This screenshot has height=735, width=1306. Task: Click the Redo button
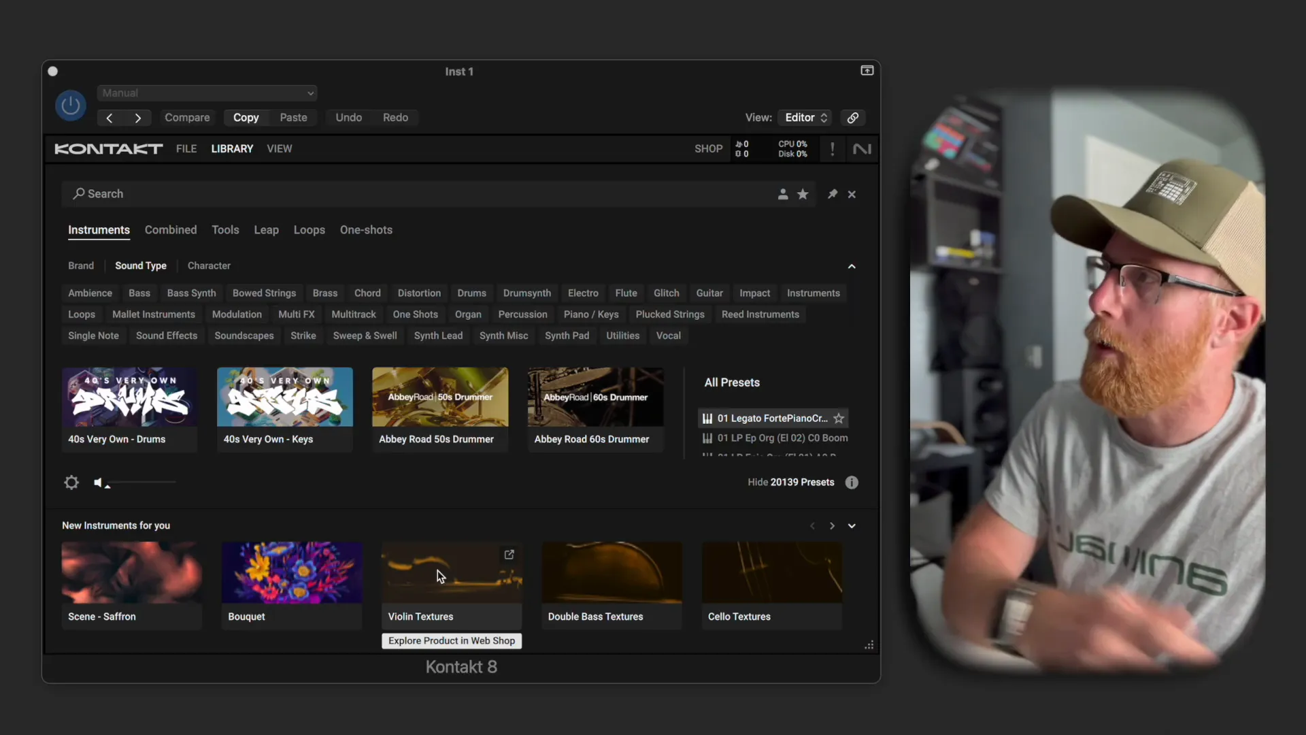395,118
